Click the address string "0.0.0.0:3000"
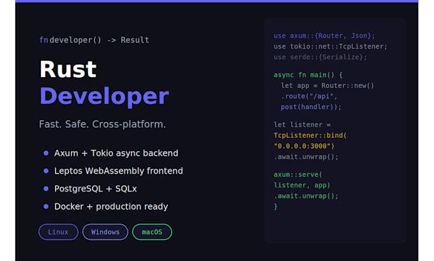 (x=304, y=146)
